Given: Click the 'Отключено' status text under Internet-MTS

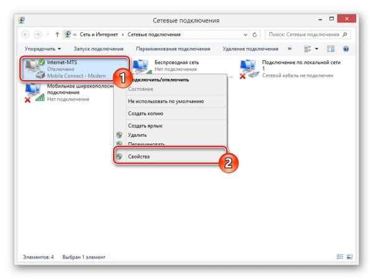Looking at the screenshot, I should pyautogui.click(x=61, y=69).
